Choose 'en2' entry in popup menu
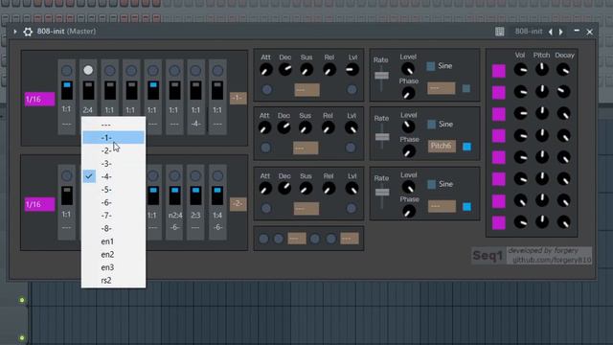 coord(113,254)
